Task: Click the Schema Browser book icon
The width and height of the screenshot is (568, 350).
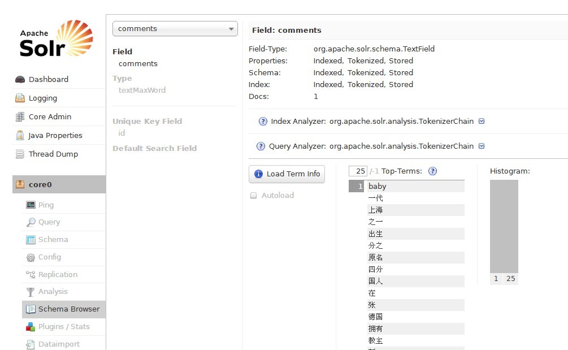Action: pyautogui.click(x=31, y=309)
